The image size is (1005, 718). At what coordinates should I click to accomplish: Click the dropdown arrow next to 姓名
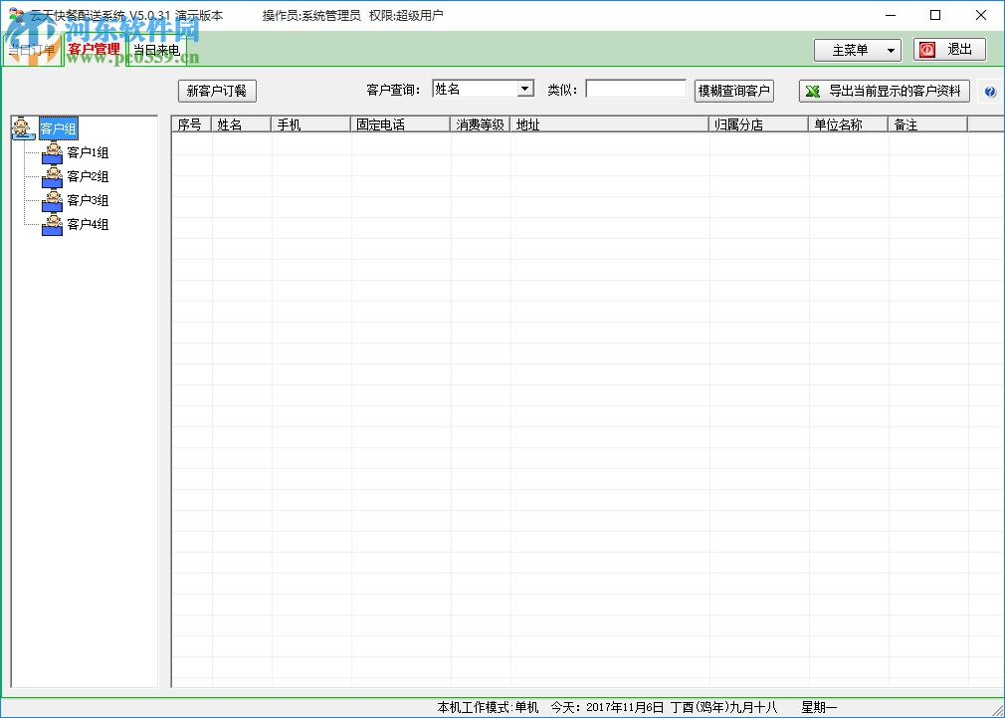pos(524,88)
